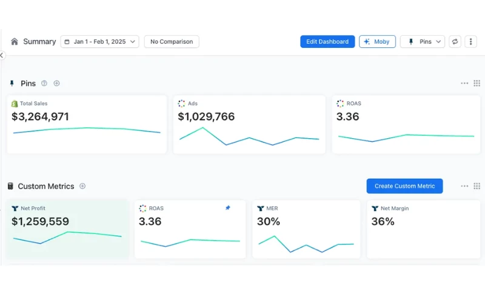Image resolution: width=485 pixels, height=291 pixels.
Task: Click the Edit Dashboard button
Action: click(x=327, y=42)
